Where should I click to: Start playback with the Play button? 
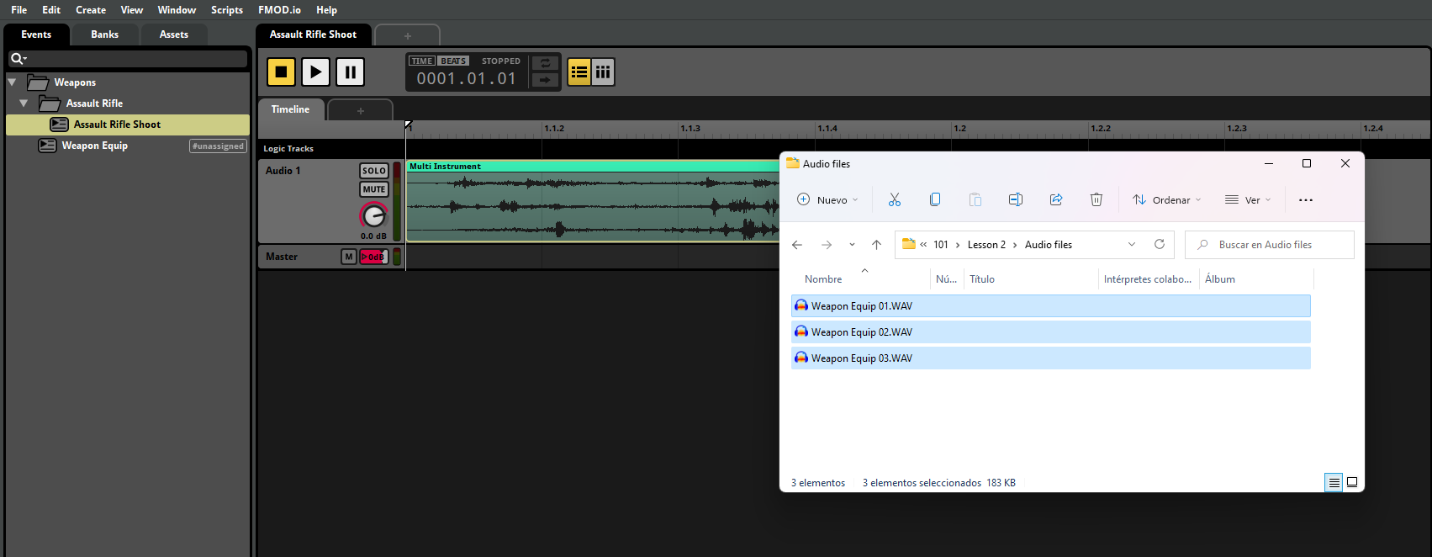(315, 72)
